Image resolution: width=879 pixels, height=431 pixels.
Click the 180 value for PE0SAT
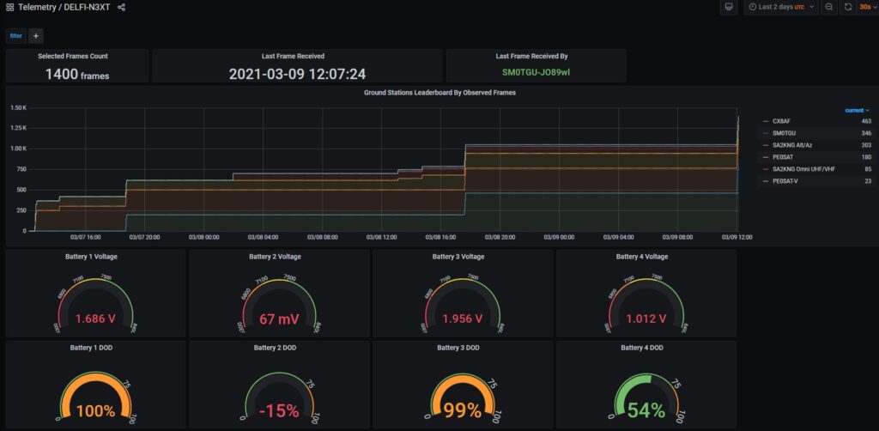click(x=866, y=157)
